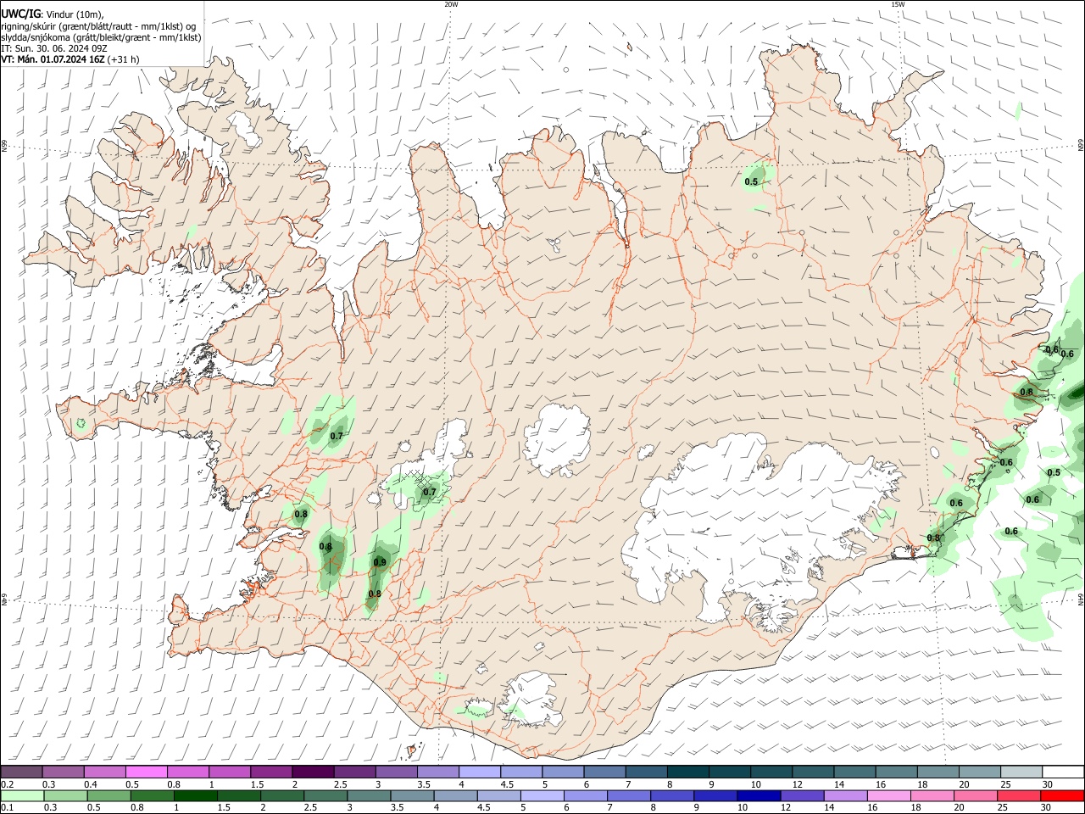
Task: Click the 0.7 value over the hatched glacier area
Action: (x=430, y=492)
